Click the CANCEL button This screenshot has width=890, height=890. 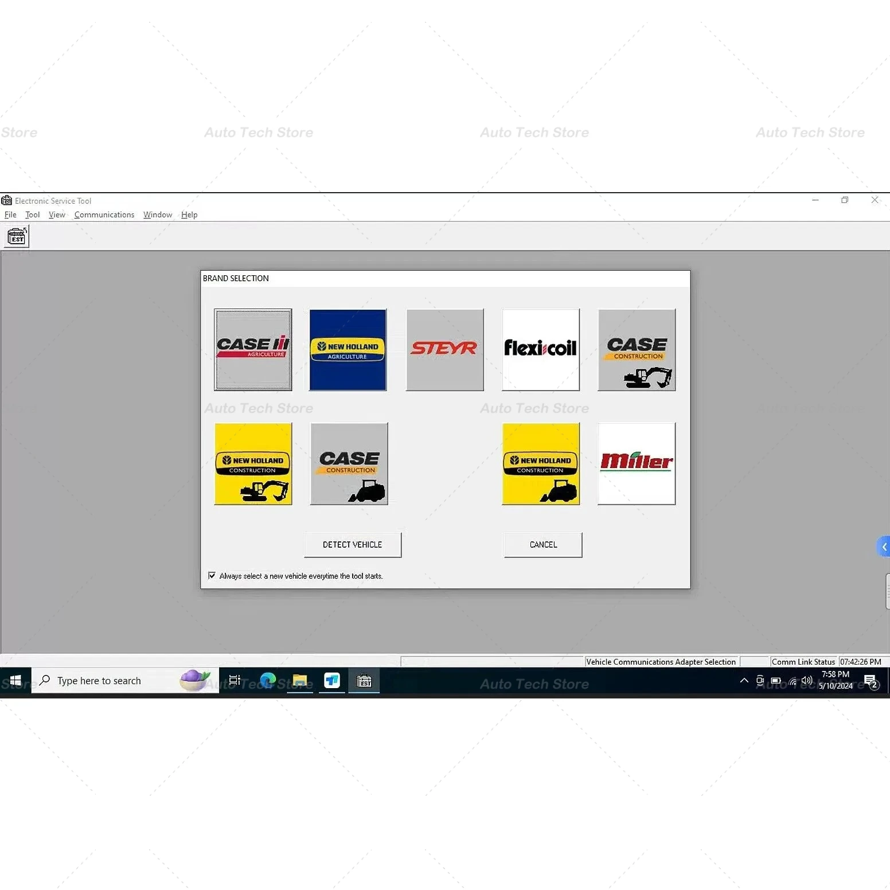coord(543,545)
